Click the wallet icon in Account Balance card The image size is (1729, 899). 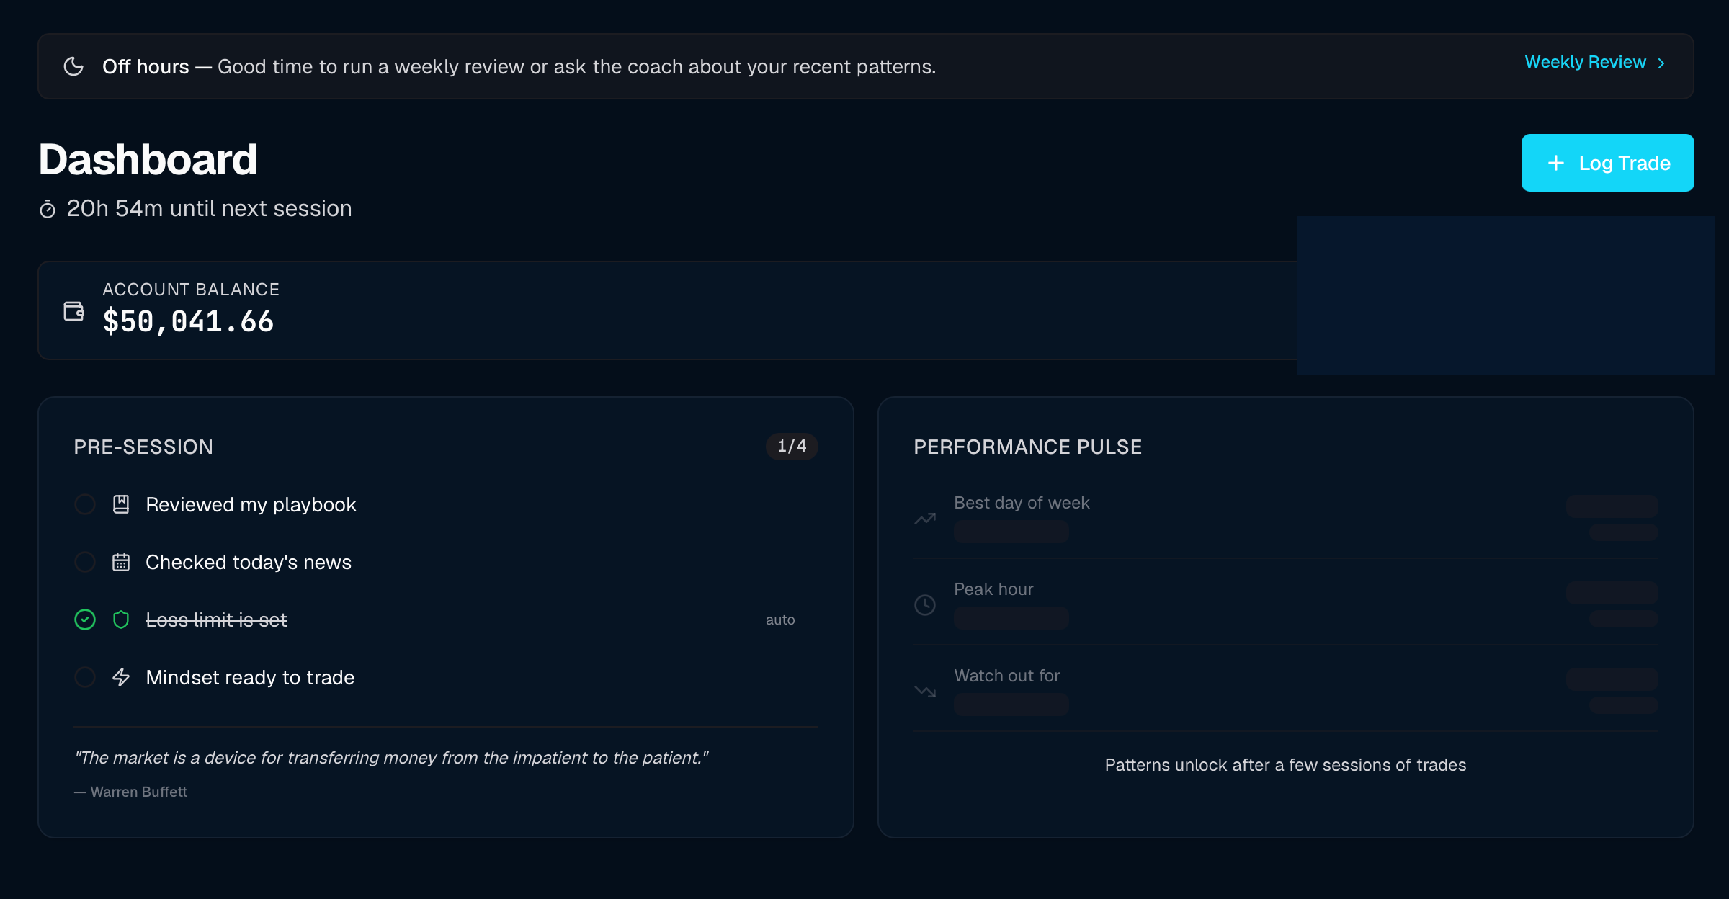coord(73,311)
